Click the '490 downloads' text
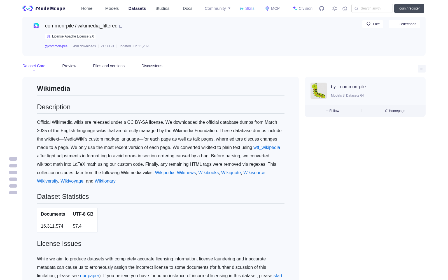Image resolution: width=448 pixels, height=280 pixels. pyautogui.click(x=85, y=46)
